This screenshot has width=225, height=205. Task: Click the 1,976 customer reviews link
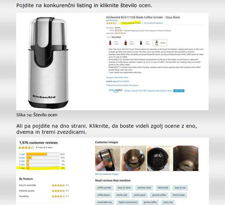(131, 23)
